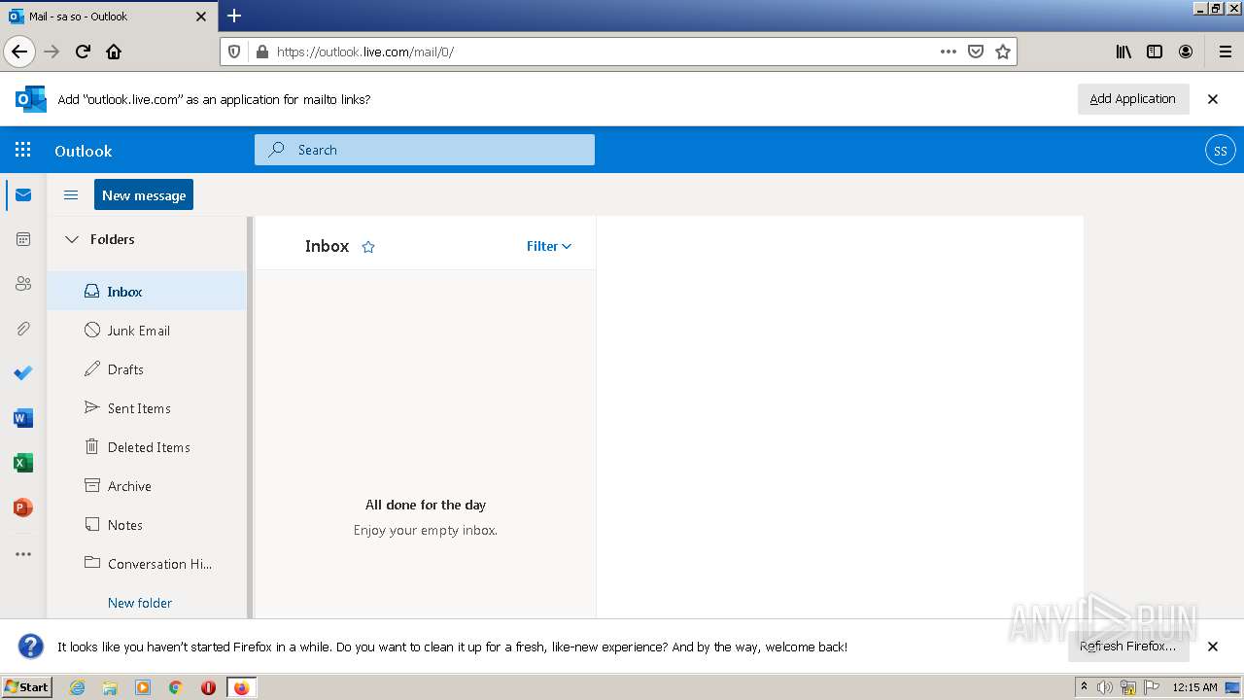Open the Junk Email folder
The height and width of the screenshot is (700, 1244).
click(x=147, y=331)
